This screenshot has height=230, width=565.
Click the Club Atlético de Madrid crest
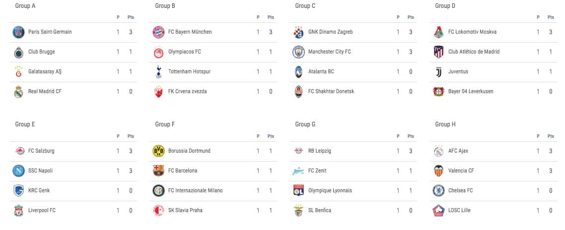(438, 52)
